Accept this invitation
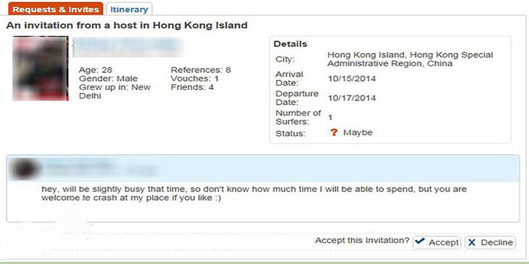The height and width of the screenshot is (264, 529). [x=437, y=242]
